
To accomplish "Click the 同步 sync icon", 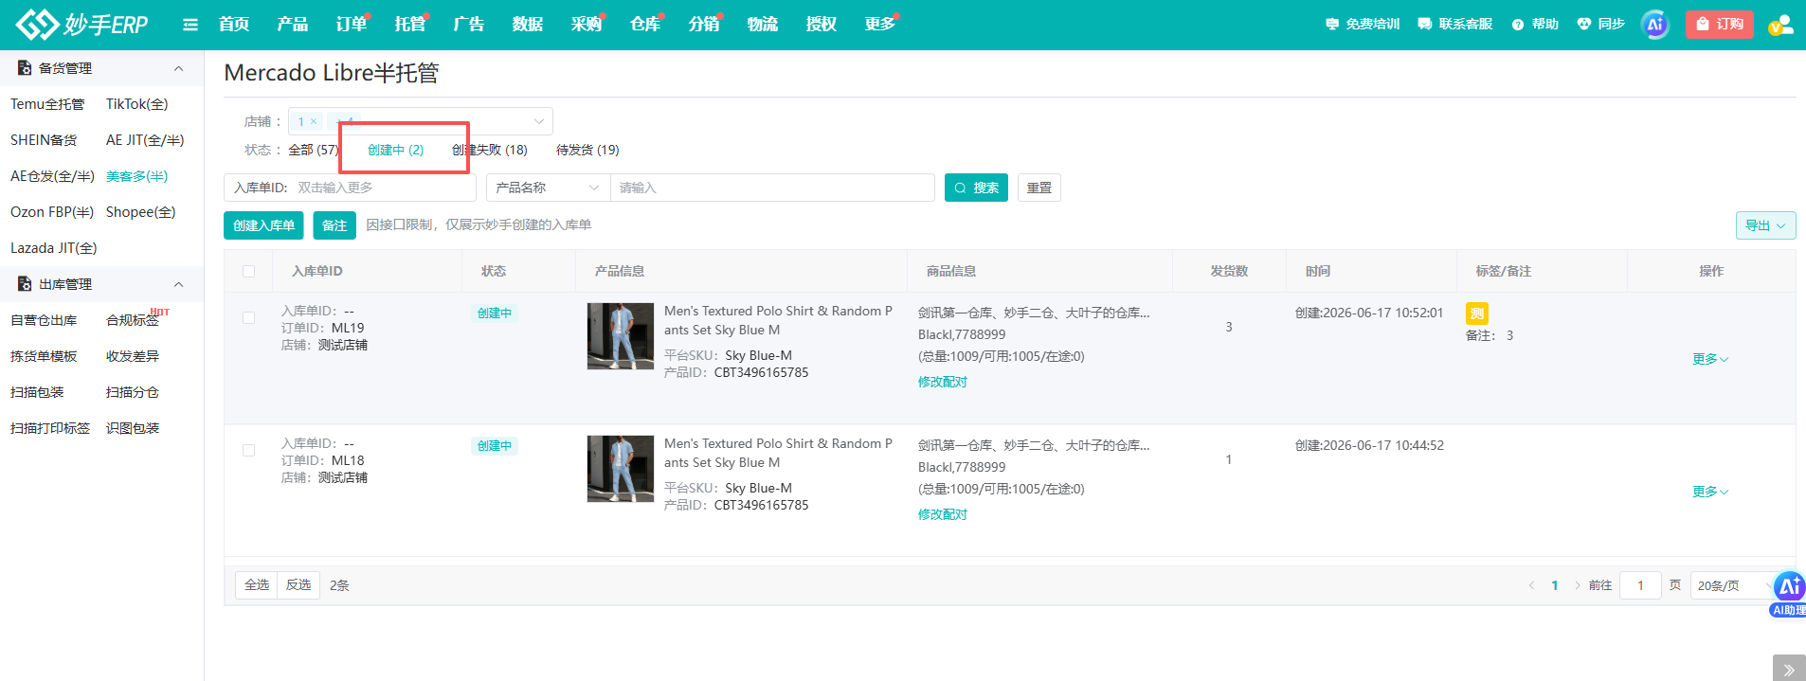I will 1601,24.
